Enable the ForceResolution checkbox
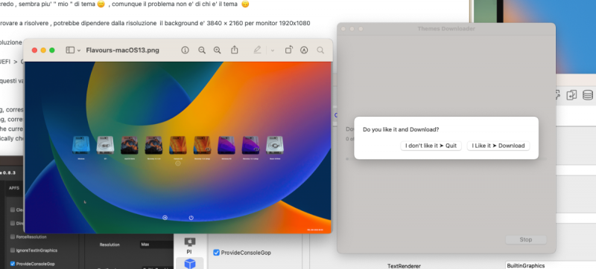Image resolution: width=596 pixels, height=269 pixels. click(13, 237)
